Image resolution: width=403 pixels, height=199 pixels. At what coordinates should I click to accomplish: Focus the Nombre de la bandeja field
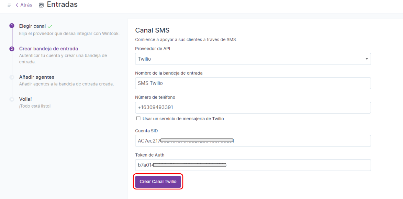[x=253, y=83]
